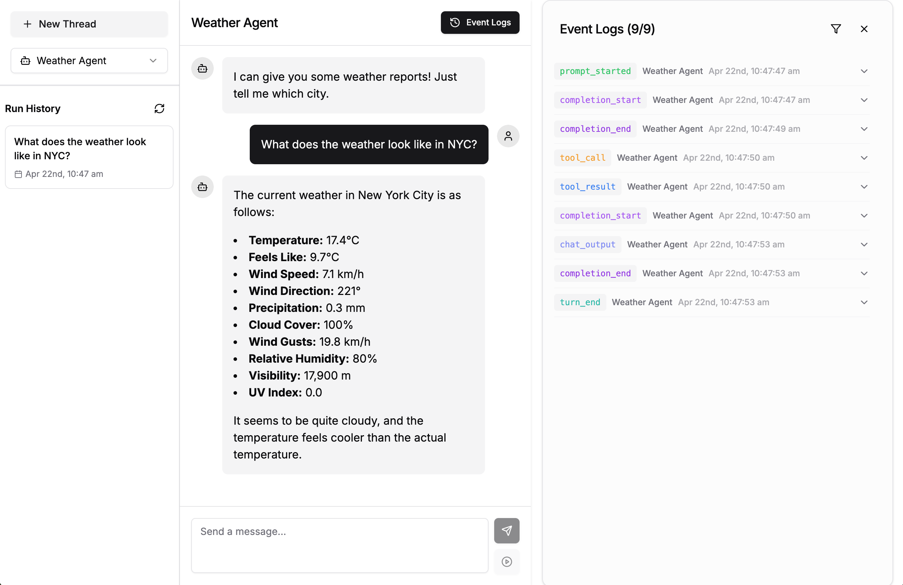
Task: Expand the tool_call event log entry
Action: [864, 158]
